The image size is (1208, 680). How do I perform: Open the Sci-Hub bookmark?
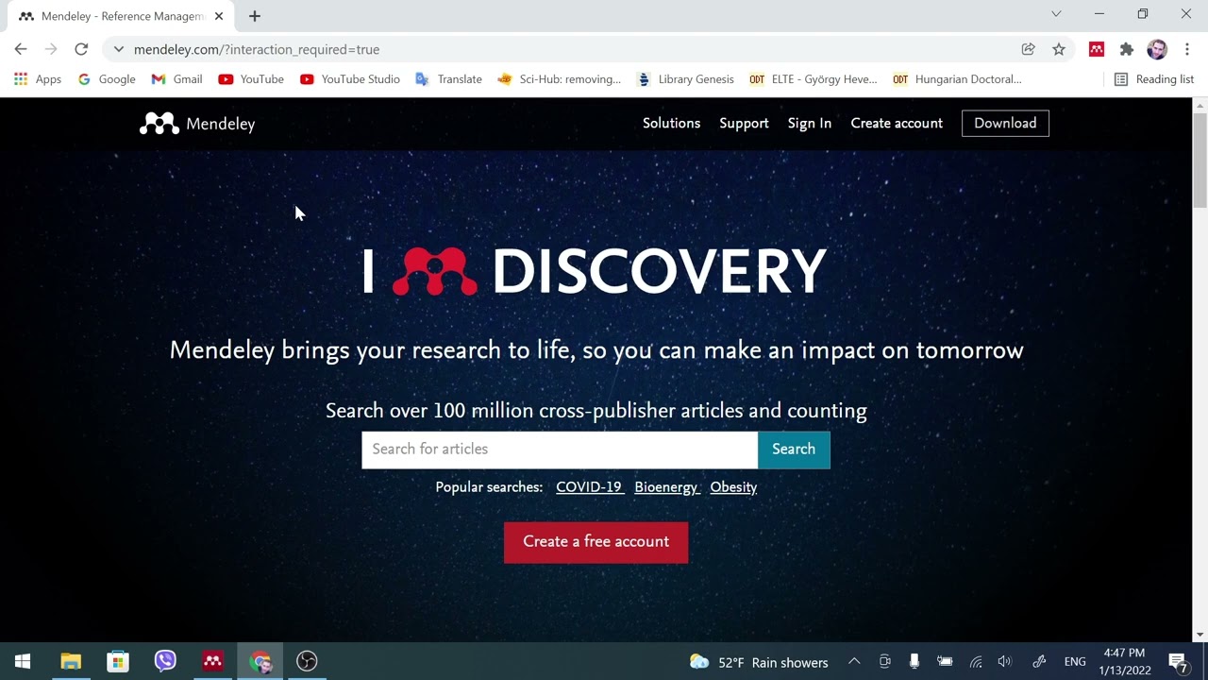[560, 79]
